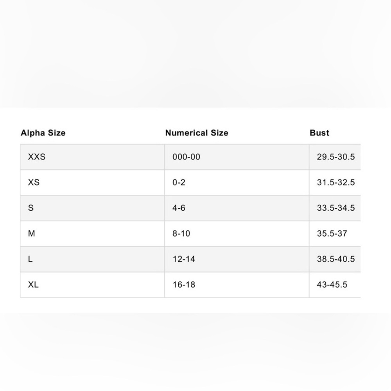
Task: Click the 35.5-37 bust measurement
Action: pyautogui.click(x=332, y=234)
